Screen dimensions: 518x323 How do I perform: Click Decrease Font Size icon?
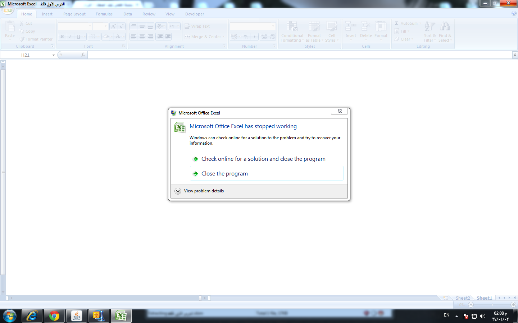coord(121,26)
